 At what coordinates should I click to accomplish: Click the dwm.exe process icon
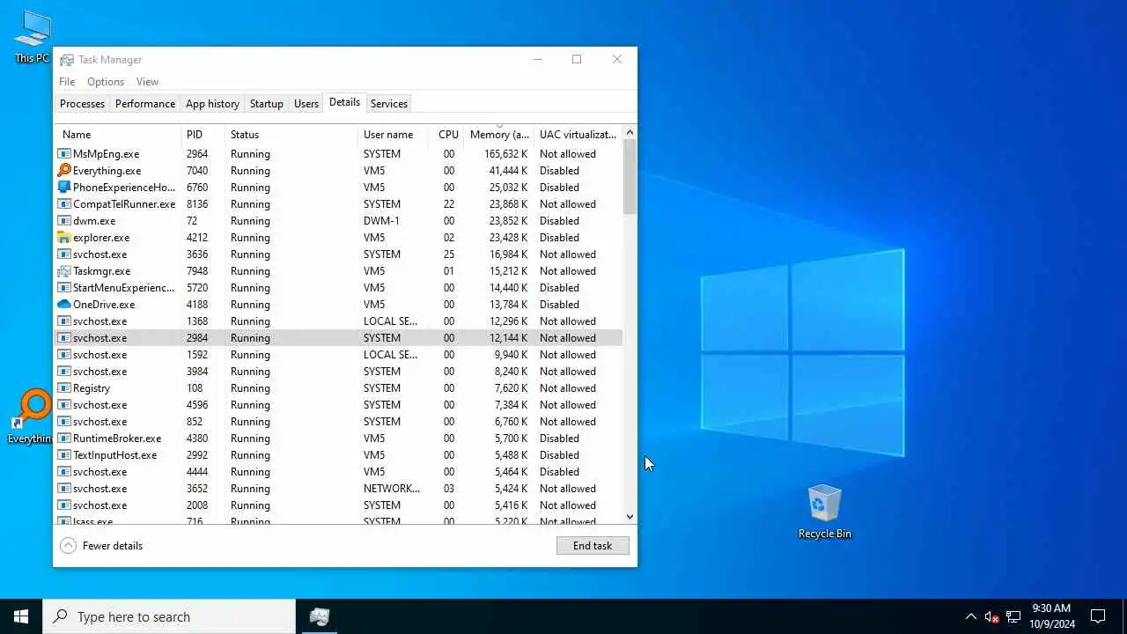coord(63,220)
